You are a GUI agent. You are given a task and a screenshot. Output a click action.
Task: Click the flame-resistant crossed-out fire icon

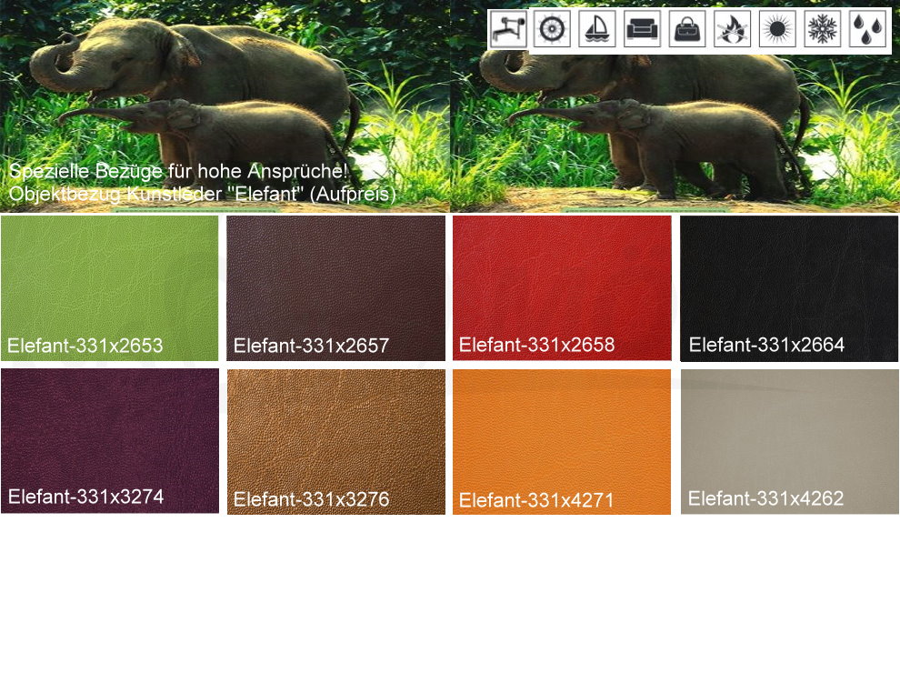click(732, 29)
